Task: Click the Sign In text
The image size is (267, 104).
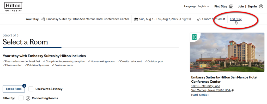Action: [252, 7]
